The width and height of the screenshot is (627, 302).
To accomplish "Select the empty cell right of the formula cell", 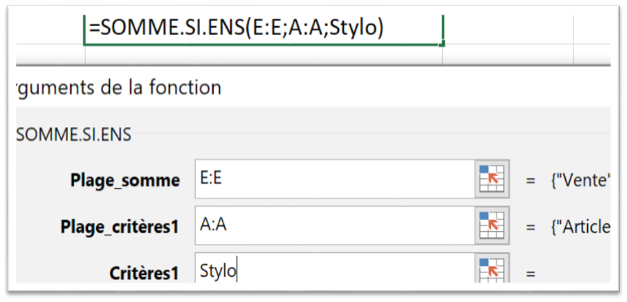I will click(x=508, y=30).
